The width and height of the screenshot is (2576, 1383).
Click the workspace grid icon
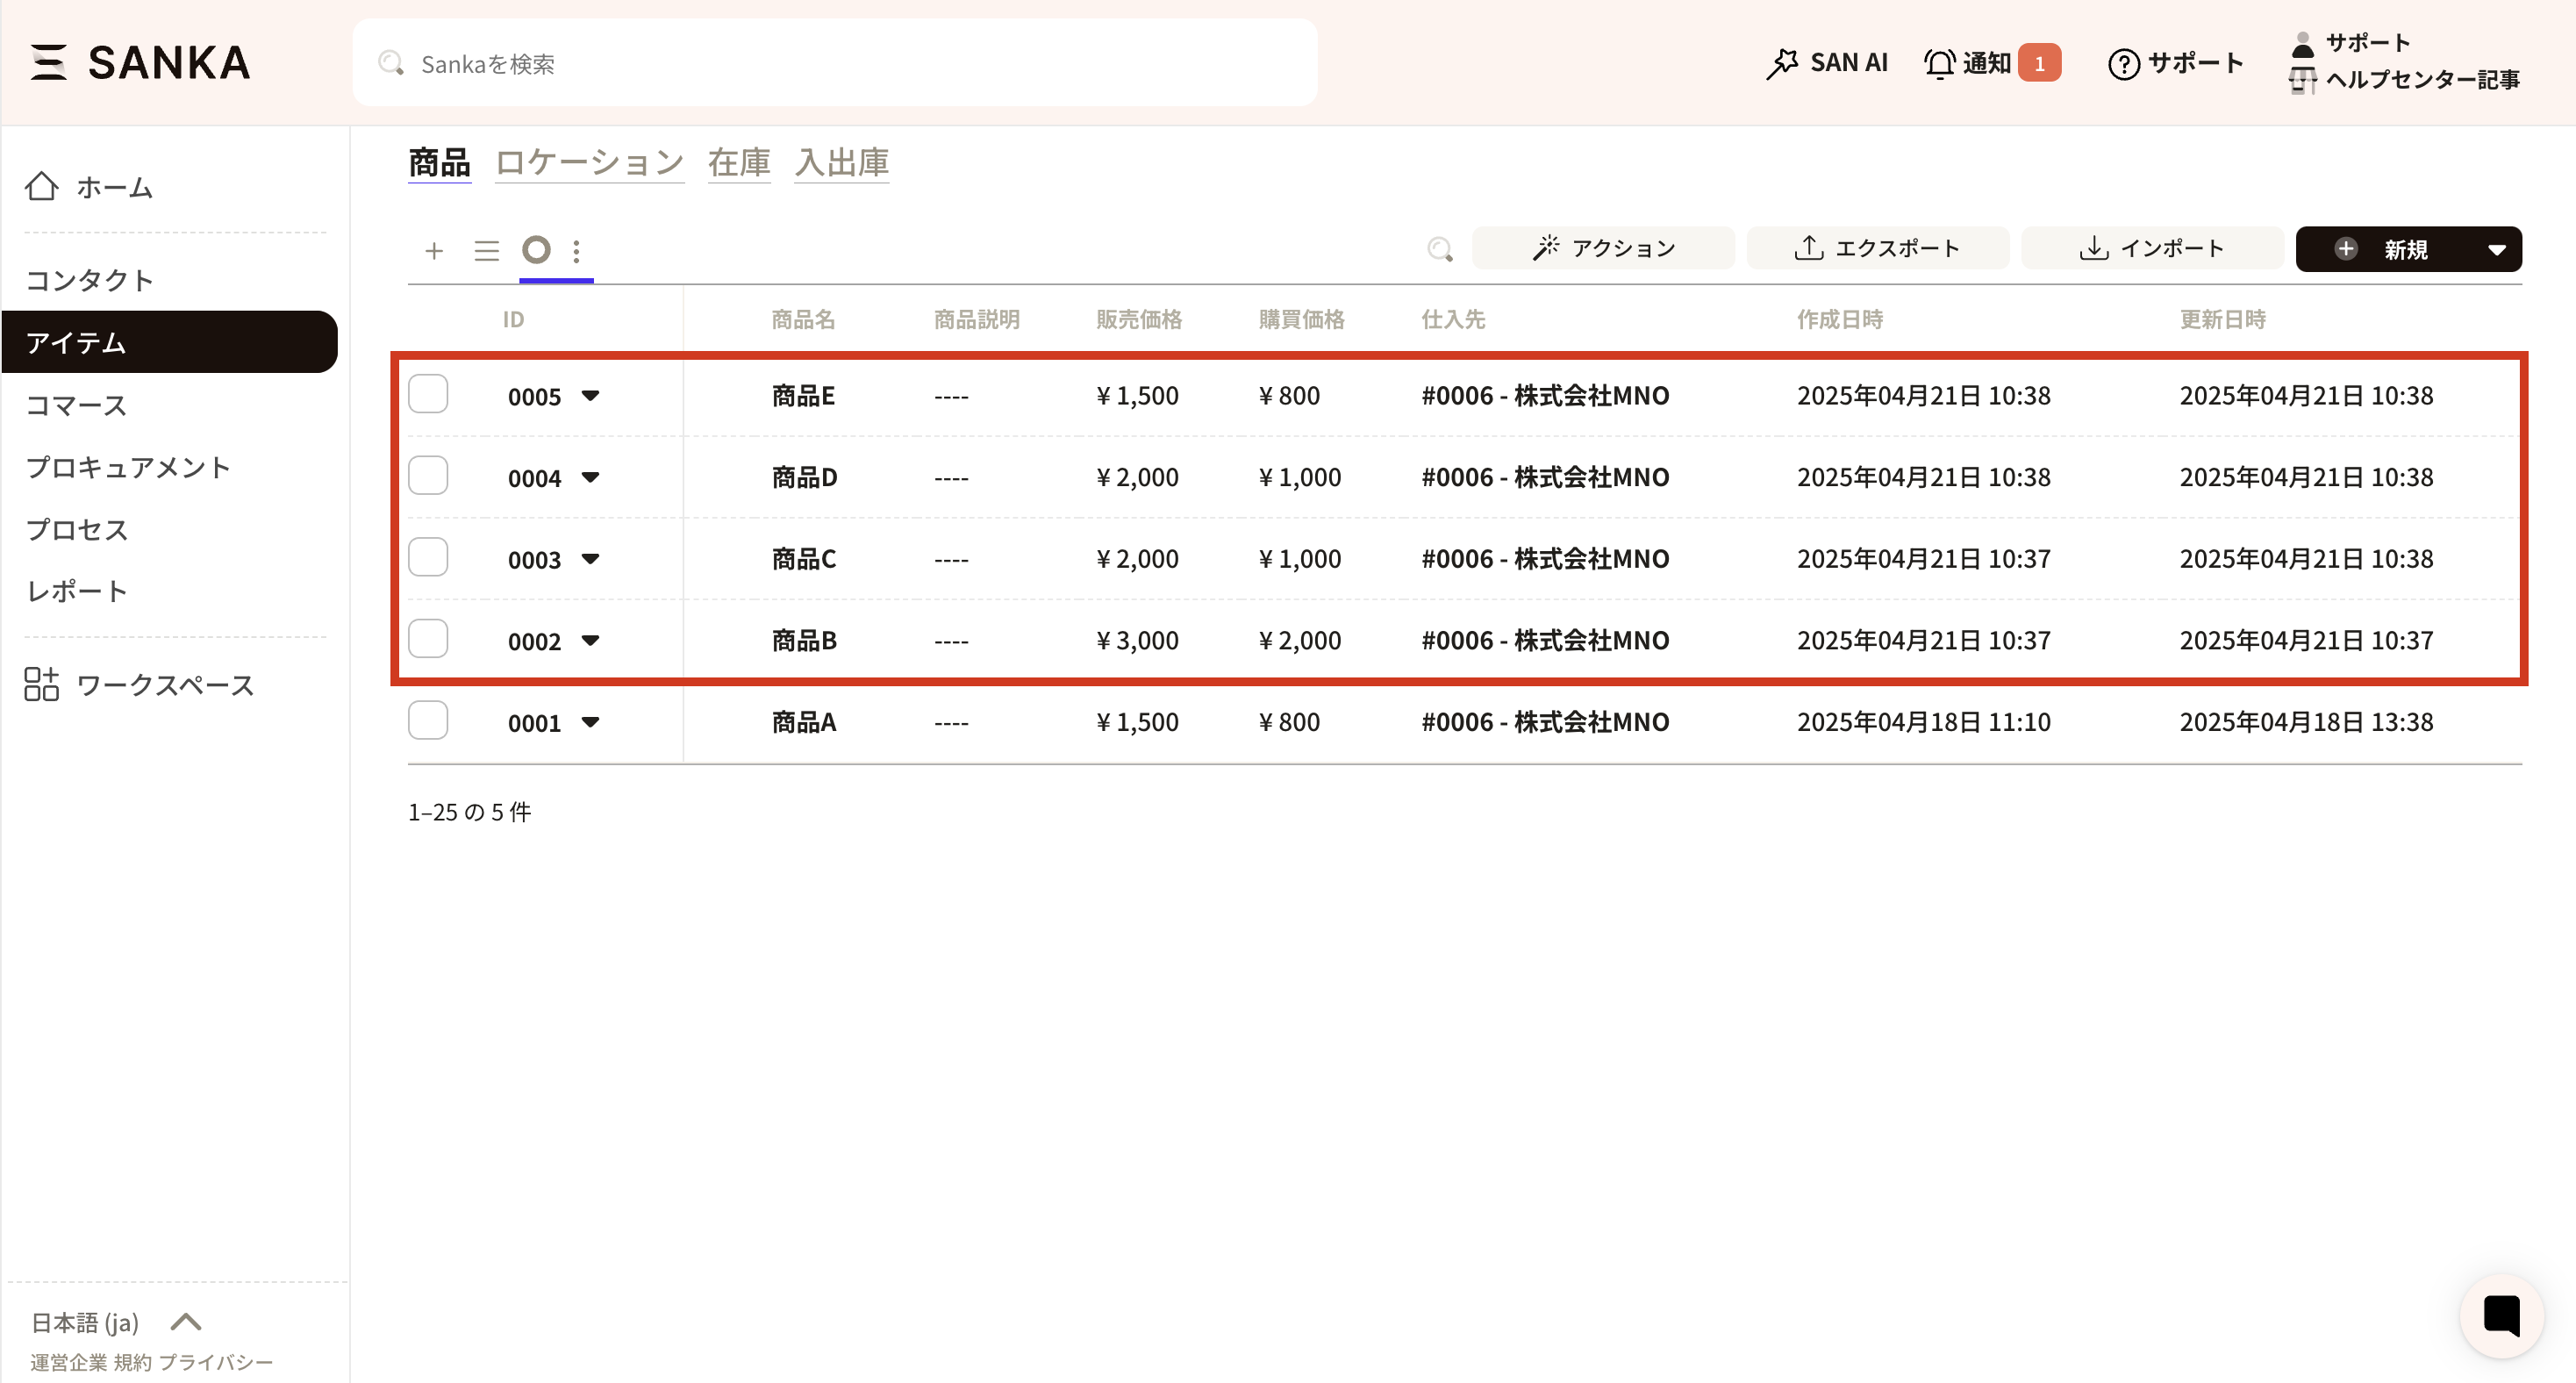coord(42,684)
